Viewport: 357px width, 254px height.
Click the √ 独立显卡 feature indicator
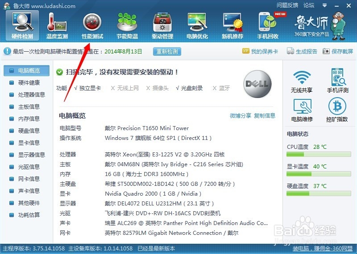point(87,88)
